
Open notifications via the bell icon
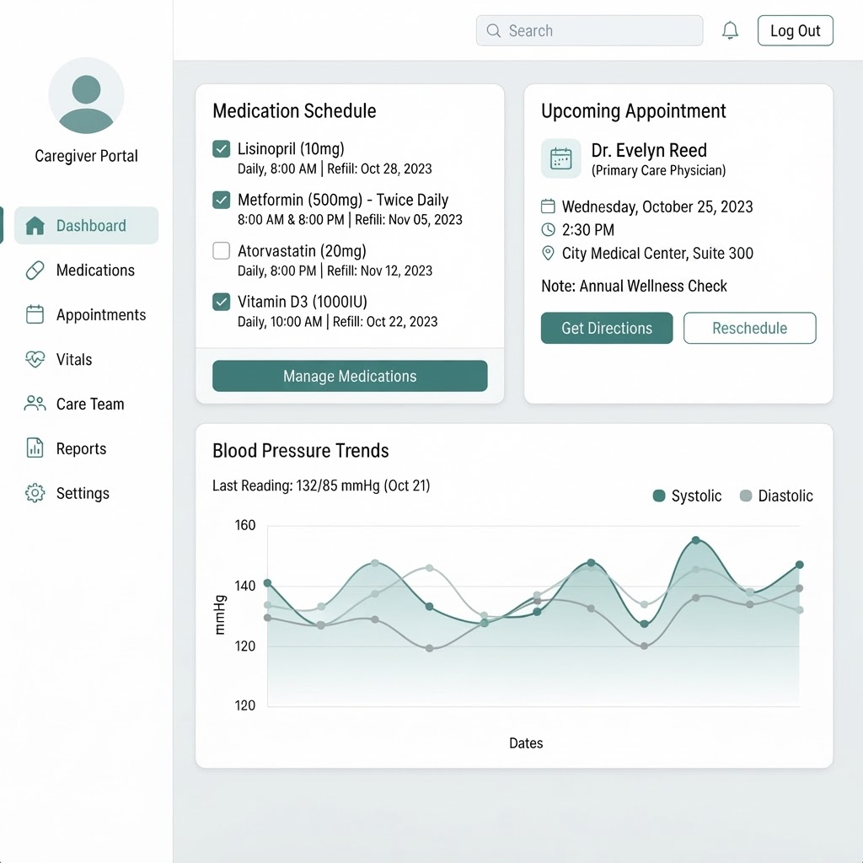click(x=731, y=30)
